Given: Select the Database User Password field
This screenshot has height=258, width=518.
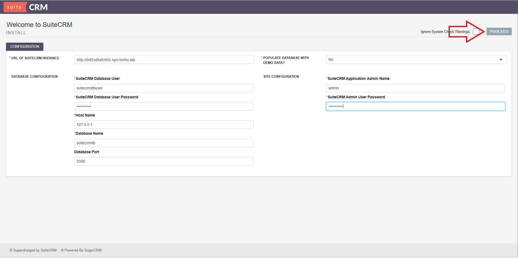Looking at the screenshot, I should click(x=163, y=106).
